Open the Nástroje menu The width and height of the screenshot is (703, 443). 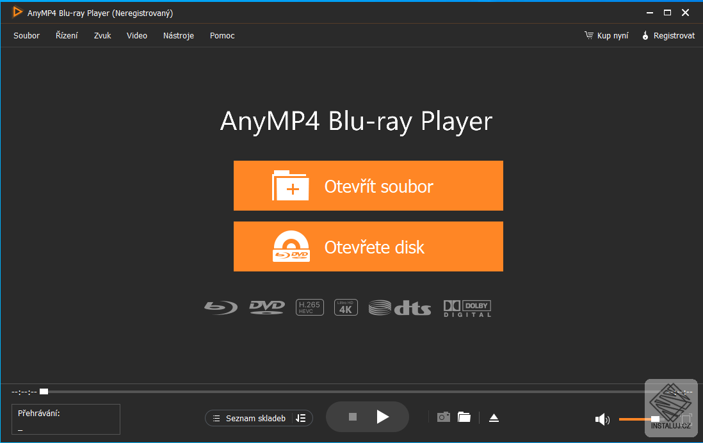pos(178,35)
